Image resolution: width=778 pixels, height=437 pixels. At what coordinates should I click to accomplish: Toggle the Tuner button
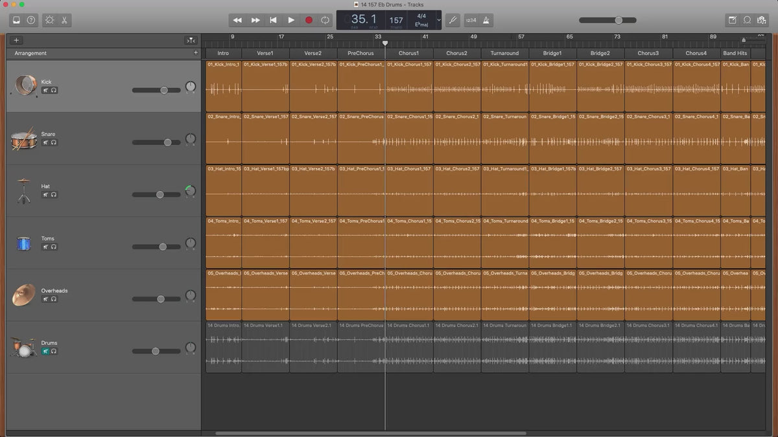[453, 20]
